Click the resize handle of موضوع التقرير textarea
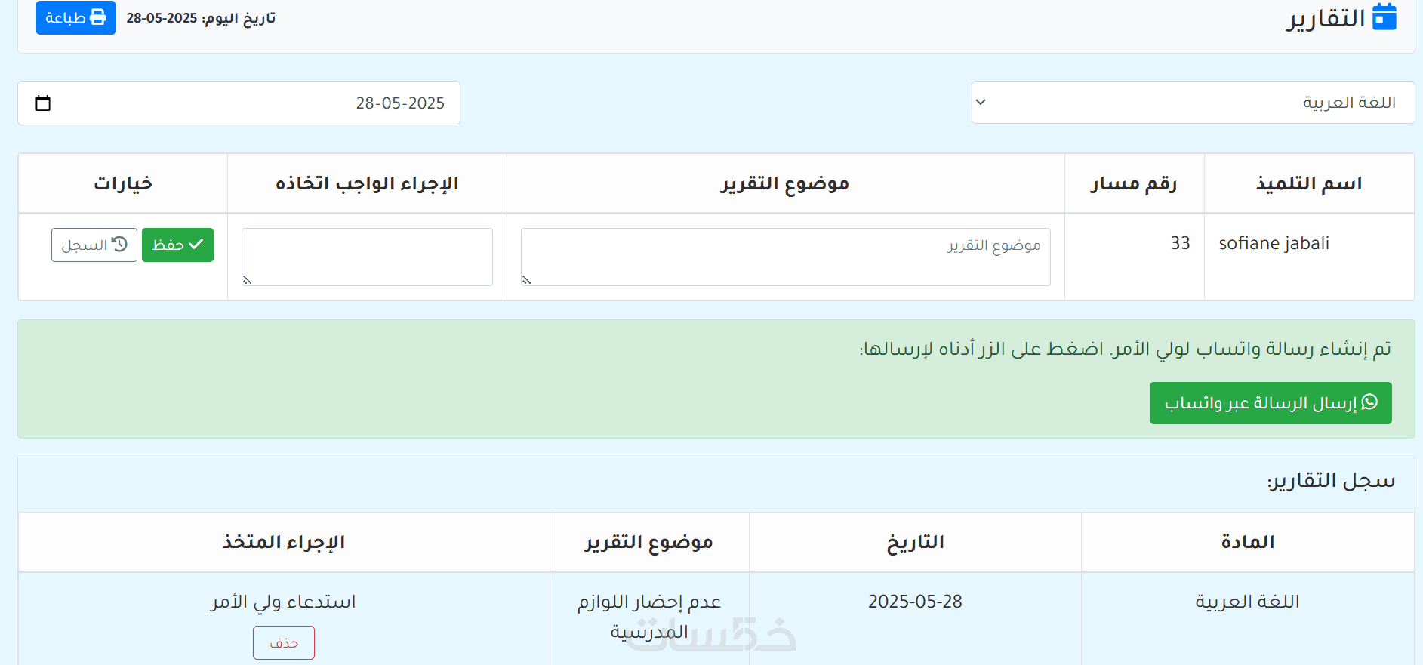 (527, 280)
